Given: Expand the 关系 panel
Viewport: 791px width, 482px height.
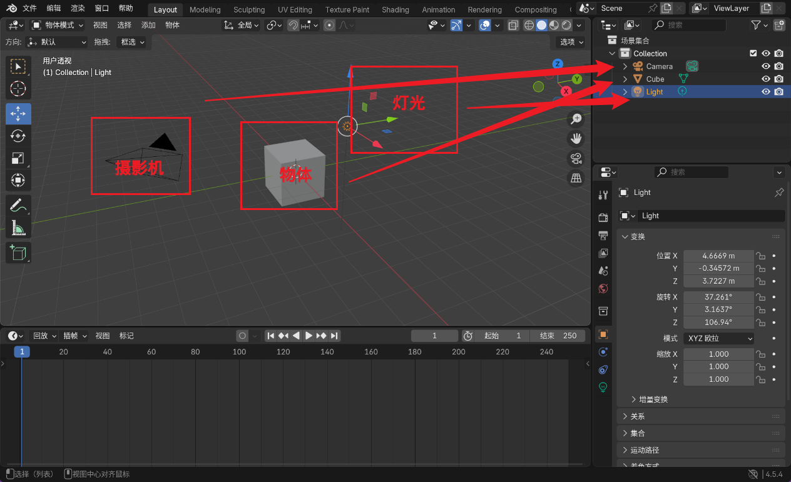Looking at the screenshot, I should click(x=637, y=416).
